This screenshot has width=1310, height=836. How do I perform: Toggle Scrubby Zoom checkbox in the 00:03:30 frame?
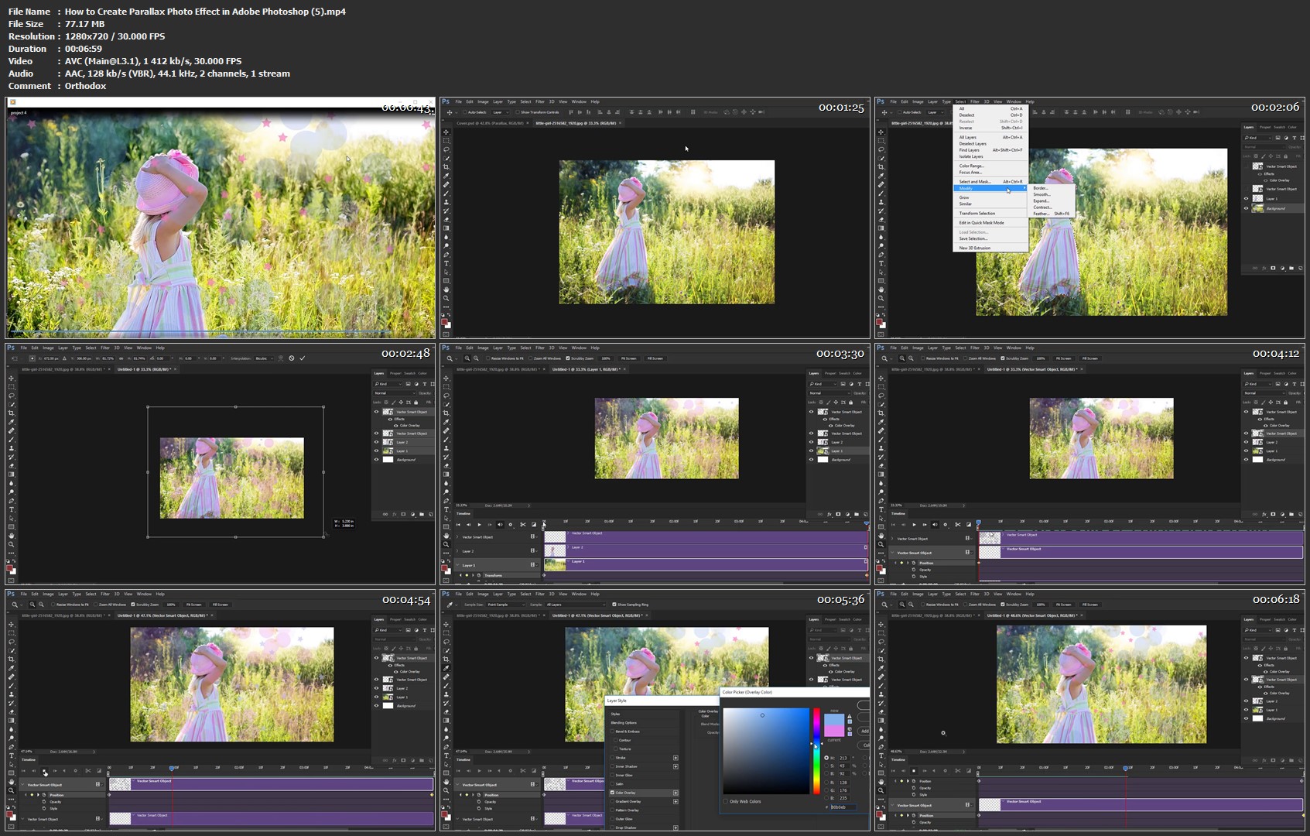568,358
